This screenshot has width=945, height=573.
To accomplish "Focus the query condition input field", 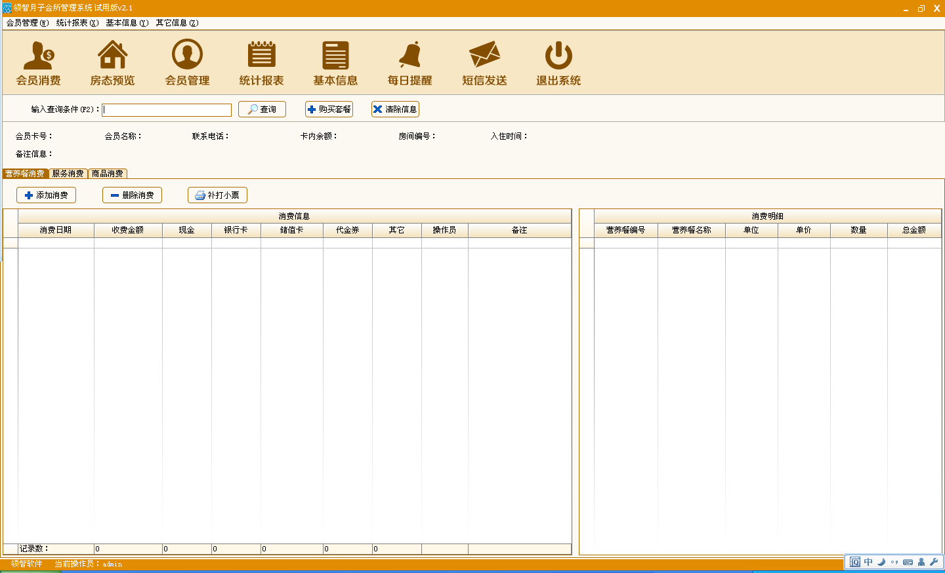I will pos(167,110).
